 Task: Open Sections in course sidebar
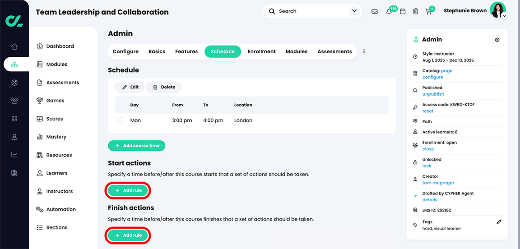click(x=52, y=227)
